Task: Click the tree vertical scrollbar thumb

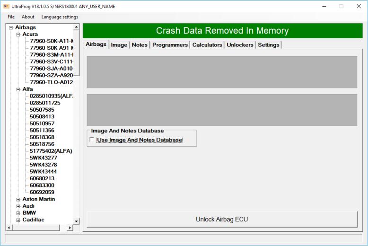Action: click(76, 53)
